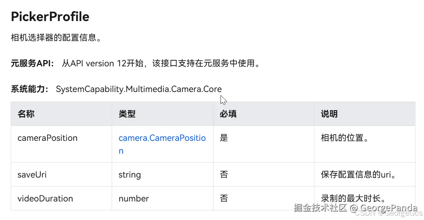The height and width of the screenshot is (220, 424).
Task: Select the cameraPosition name cell
Action: [x=47, y=138]
